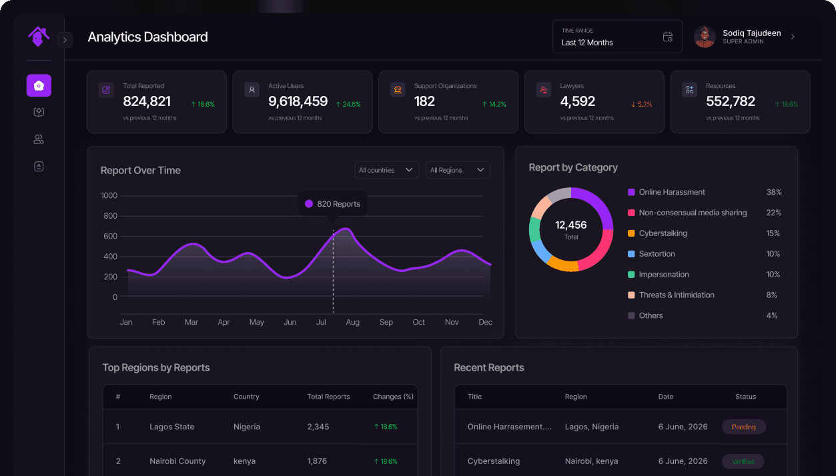Sort by the Region column in Top Regions
This screenshot has width=836, height=476.
pos(161,397)
